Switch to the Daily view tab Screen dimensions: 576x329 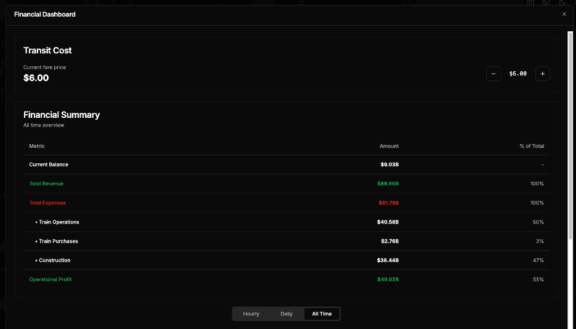tap(287, 314)
